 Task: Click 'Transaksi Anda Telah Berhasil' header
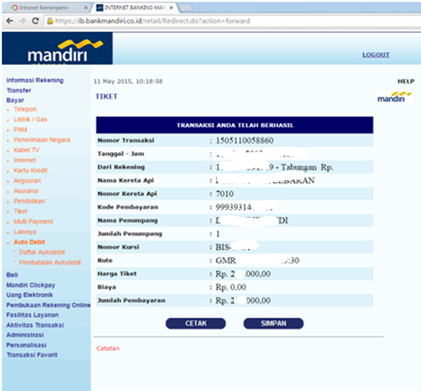pos(235,125)
